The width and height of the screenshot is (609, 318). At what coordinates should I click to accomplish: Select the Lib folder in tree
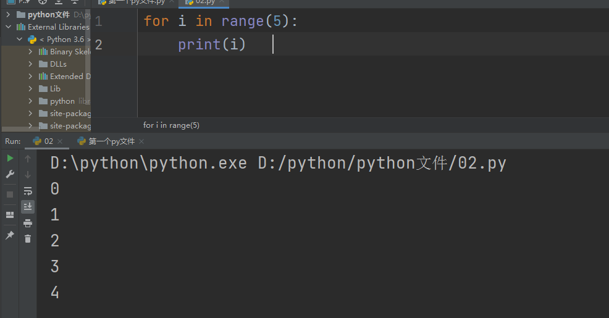pyautogui.click(x=55, y=88)
